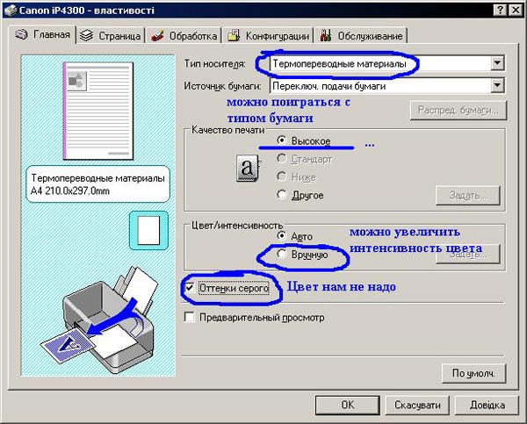Click the Тип носителя label
The height and width of the screenshot is (424, 527).
(215, 63)
